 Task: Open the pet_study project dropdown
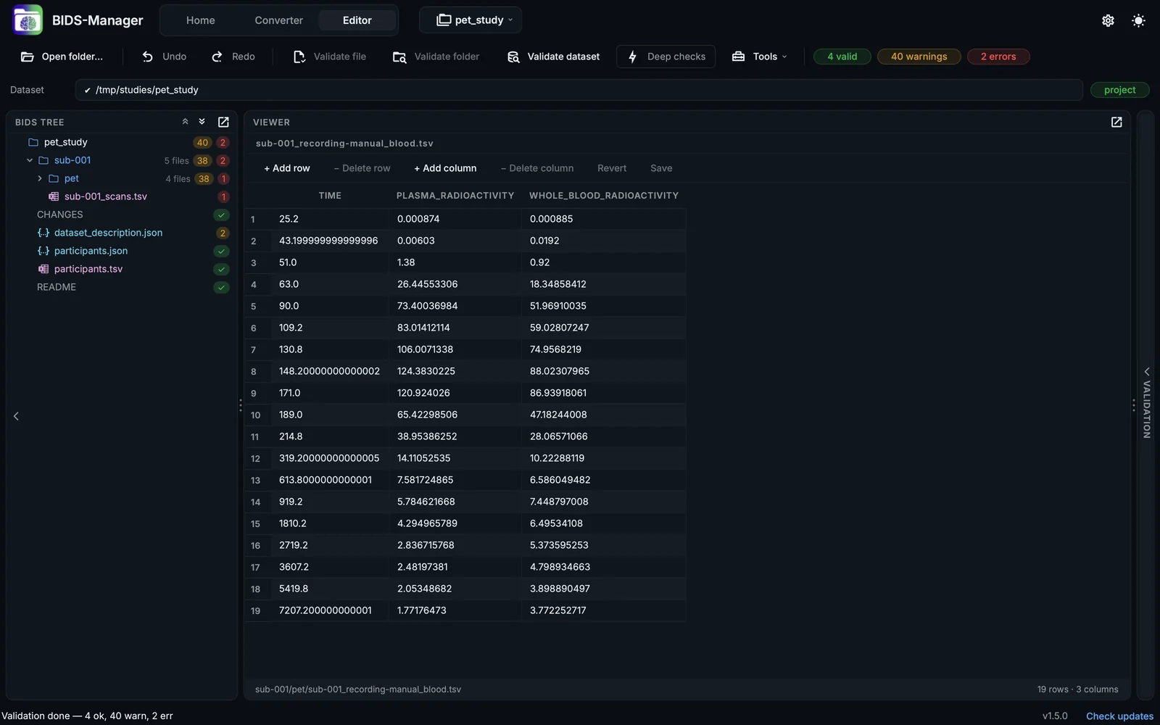pos(471,20)
